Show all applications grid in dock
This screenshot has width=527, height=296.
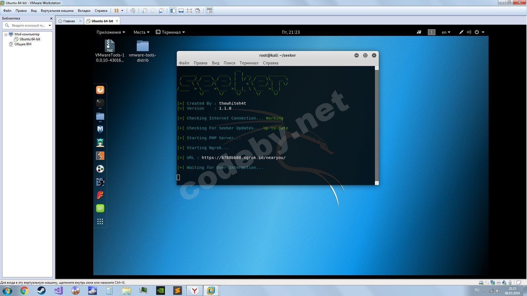click(x=100, y=221)
